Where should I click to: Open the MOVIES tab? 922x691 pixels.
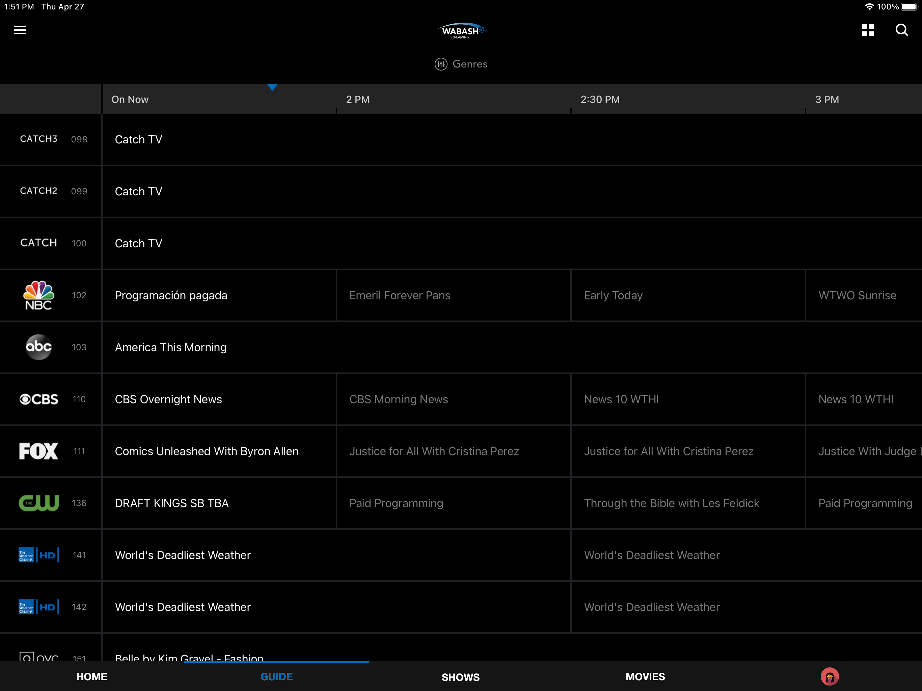point(645,676)
